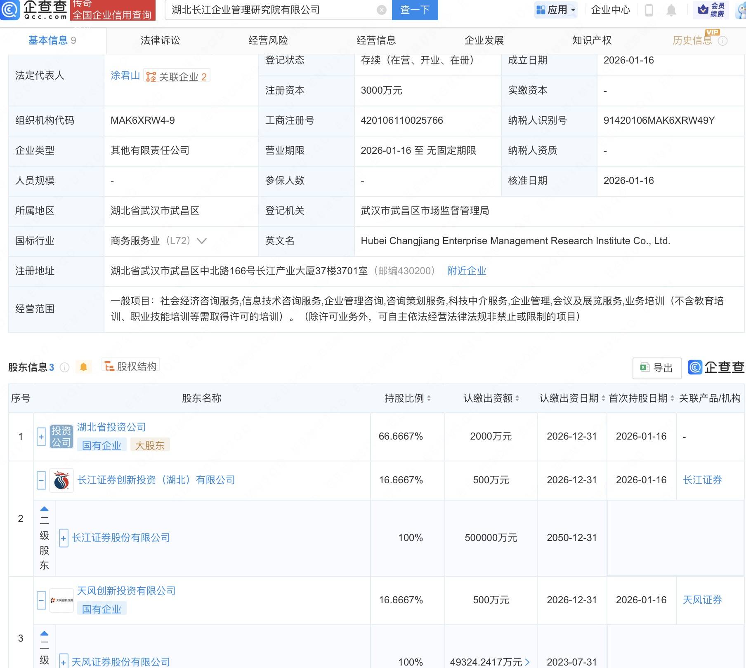The height and width of the screenshot is (668, 746).
Task: Open the 应用 dropdown in the top bar
Action: 556,10
